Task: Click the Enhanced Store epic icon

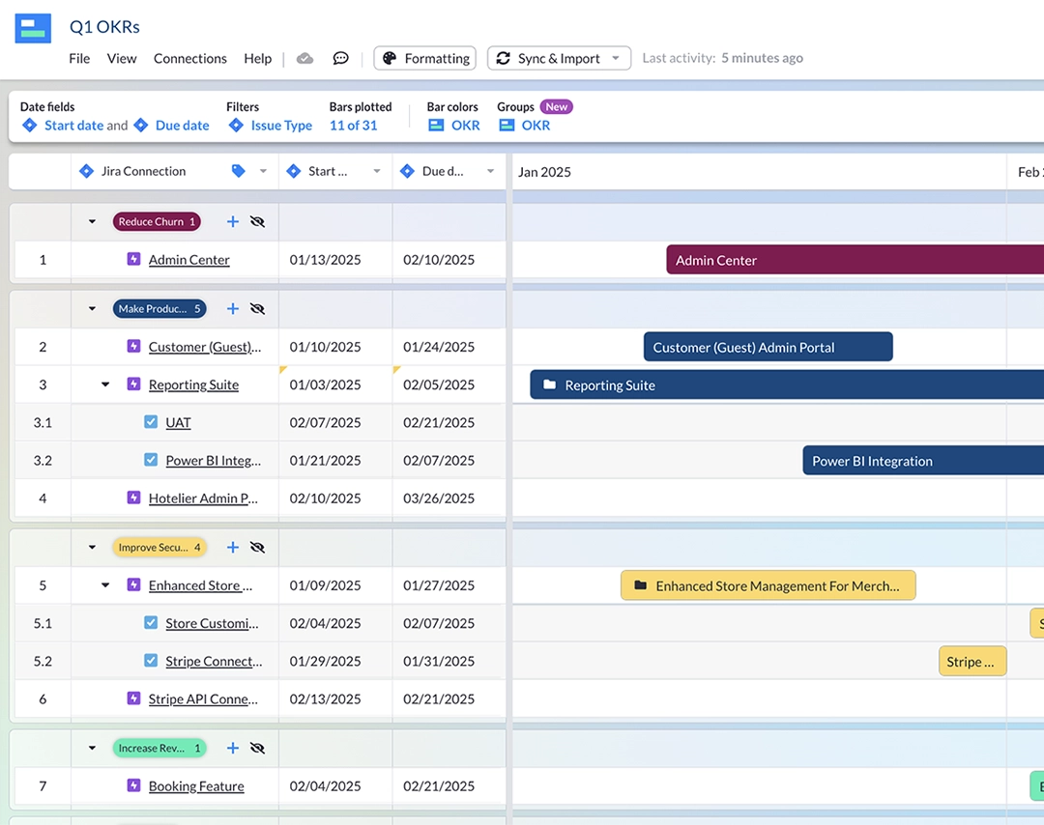Action: 133,584
